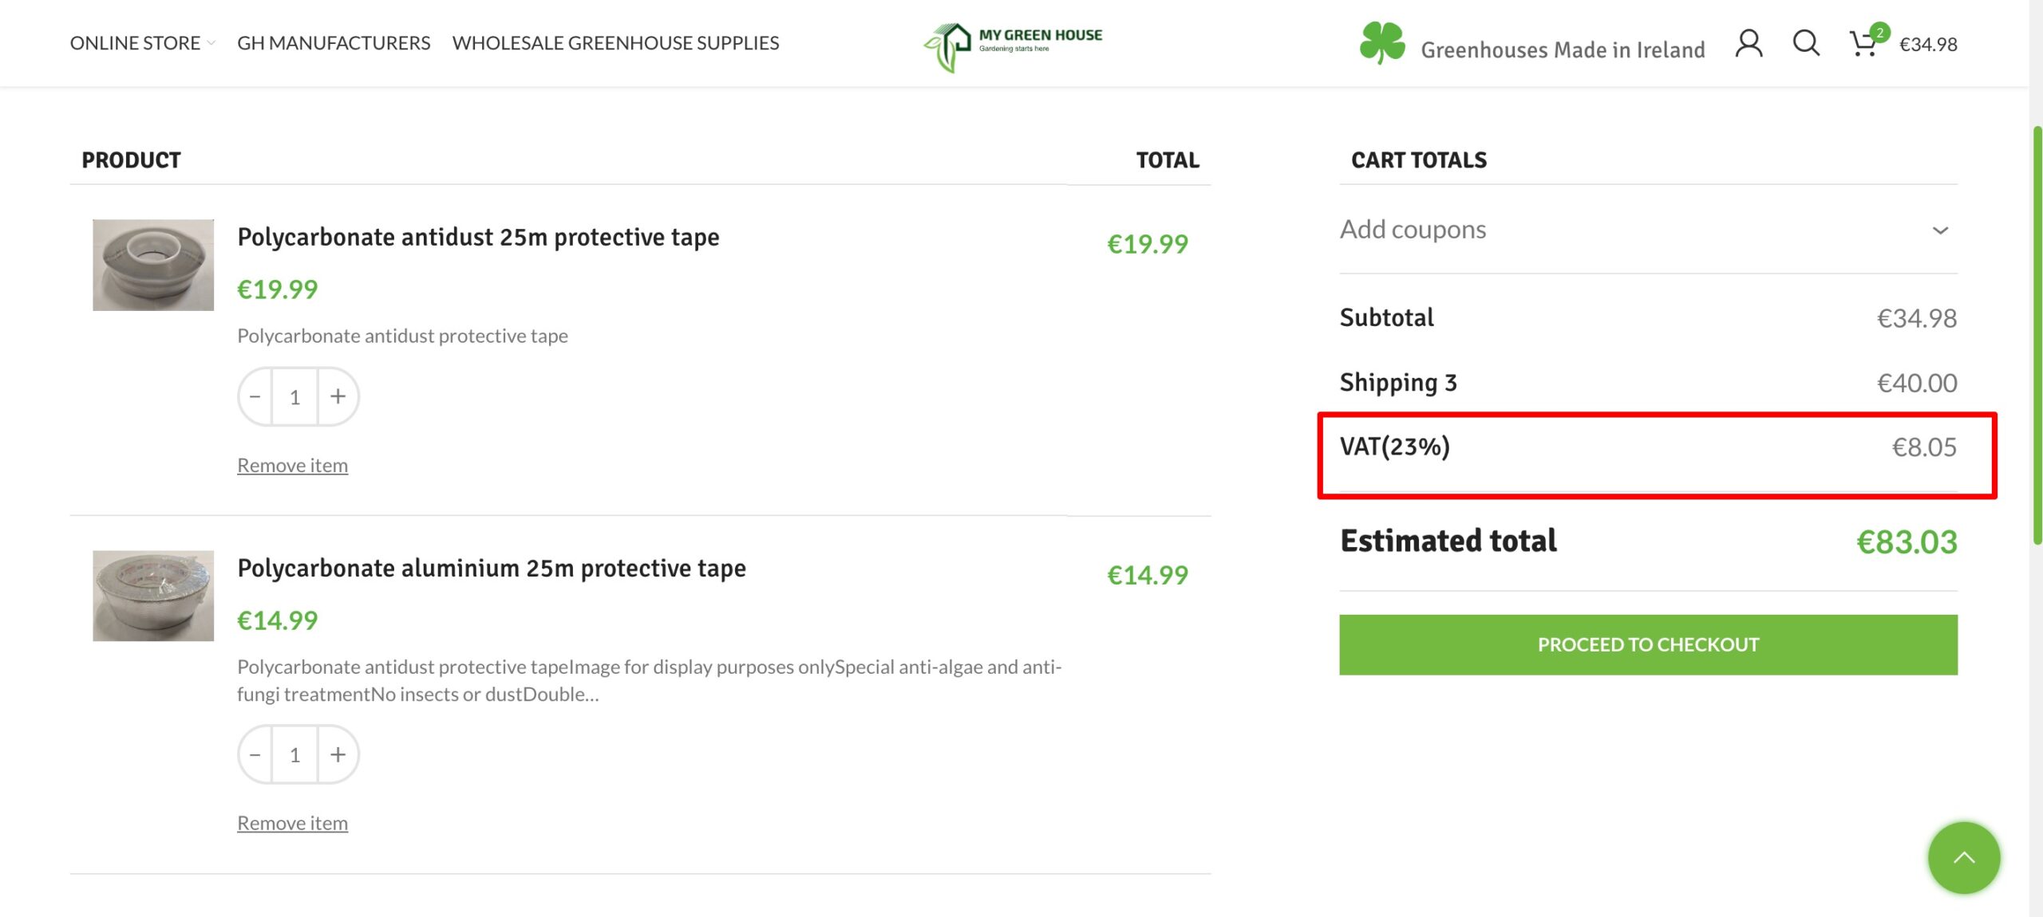Screen dimensions: 2043x917
Task: Open Wholesale Greenhouse Supplies menu item
Action: (615, 43)
